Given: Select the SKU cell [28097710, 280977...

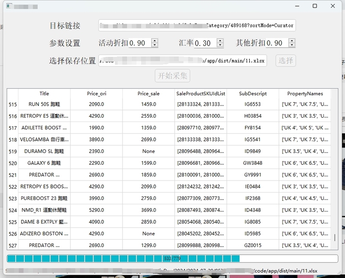Looking at the screenshot, I should click(x=201, y=128).
